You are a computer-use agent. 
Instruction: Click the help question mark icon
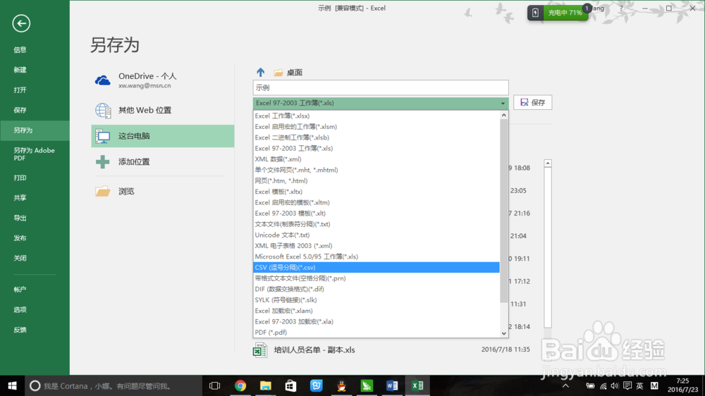[x=621, y=8]
